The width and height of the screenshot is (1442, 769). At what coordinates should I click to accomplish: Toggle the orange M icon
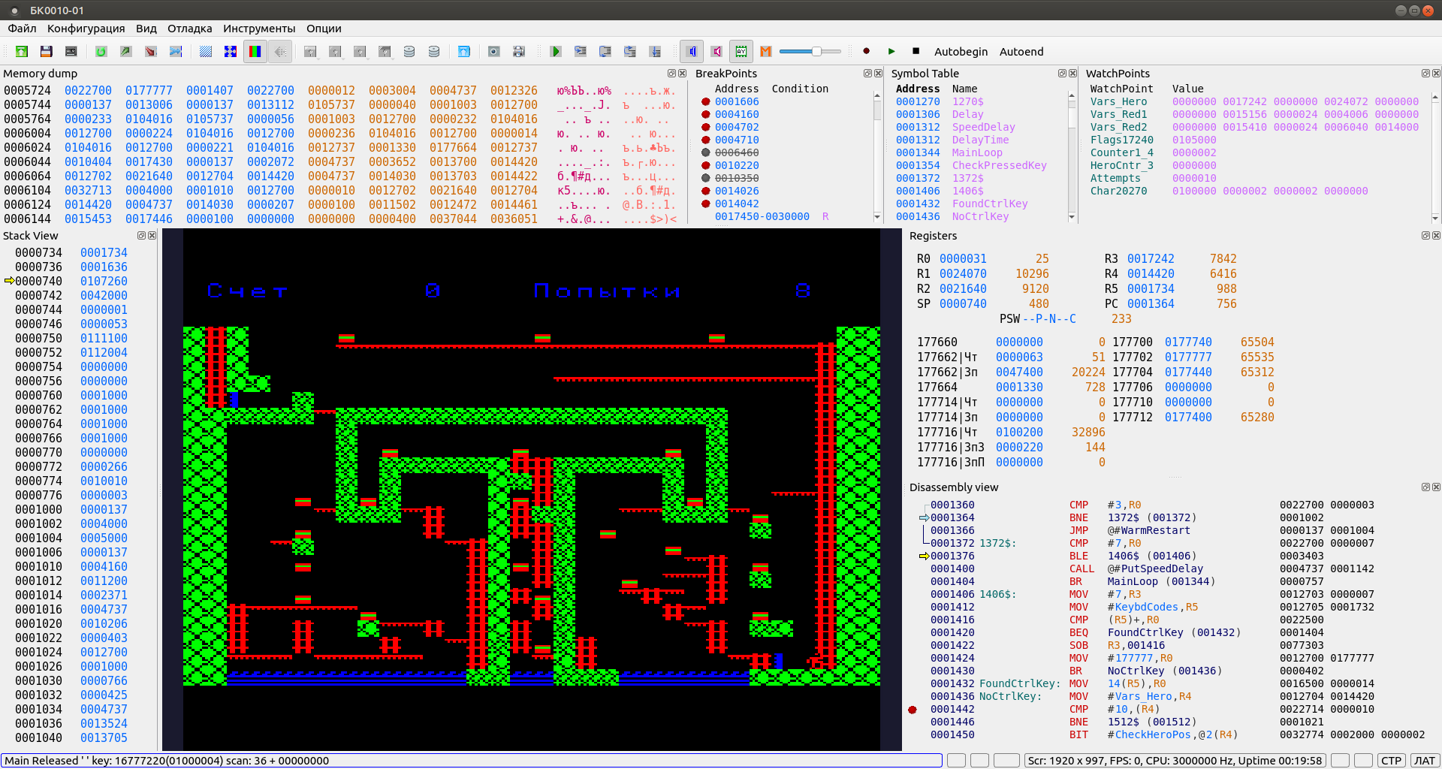click(x=766, y=51)
